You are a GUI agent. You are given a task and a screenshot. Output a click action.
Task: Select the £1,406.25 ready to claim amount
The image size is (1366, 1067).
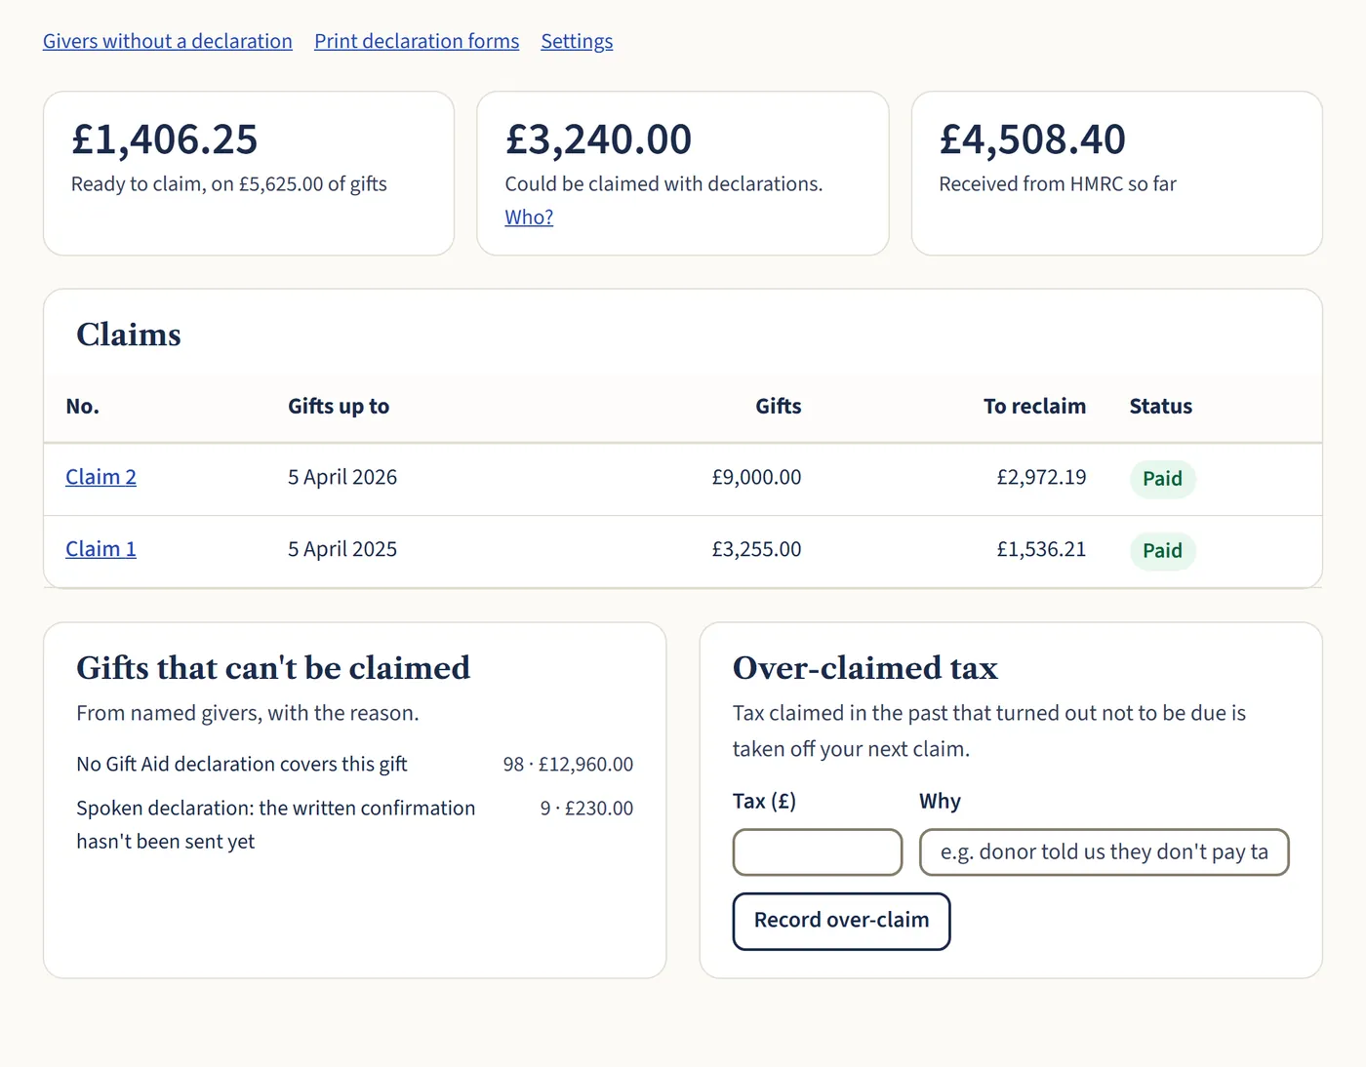[x=165, y=139]
